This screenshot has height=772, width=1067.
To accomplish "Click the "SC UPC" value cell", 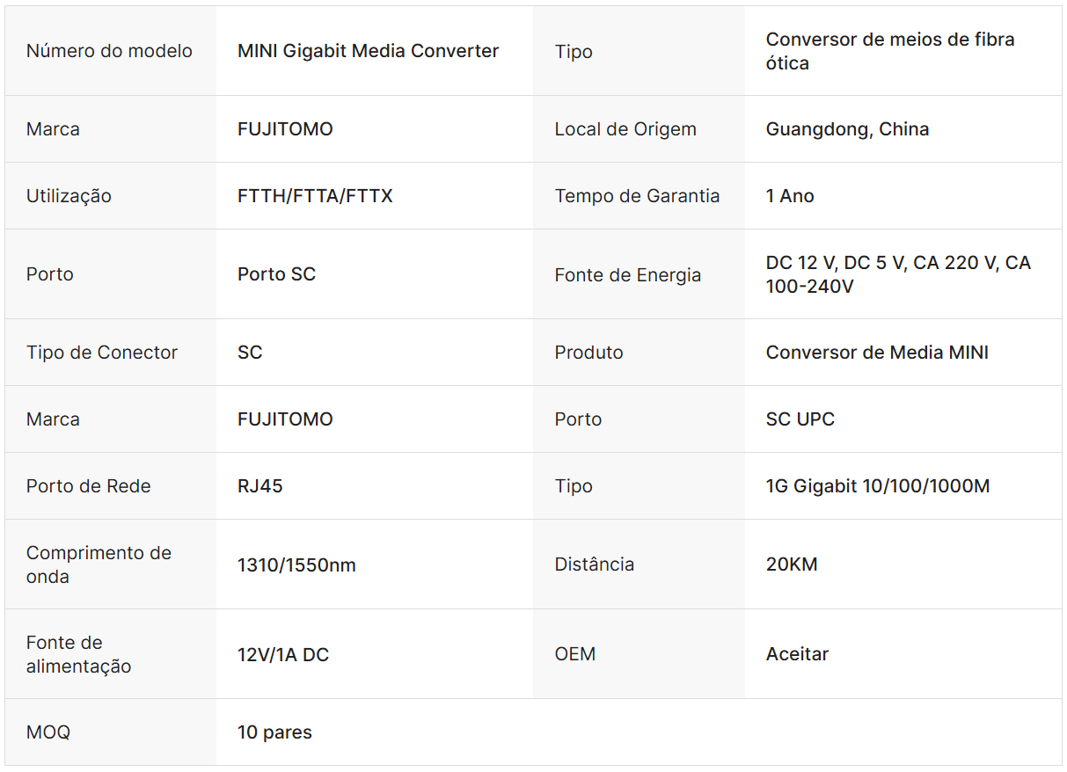I will [800, 419].
